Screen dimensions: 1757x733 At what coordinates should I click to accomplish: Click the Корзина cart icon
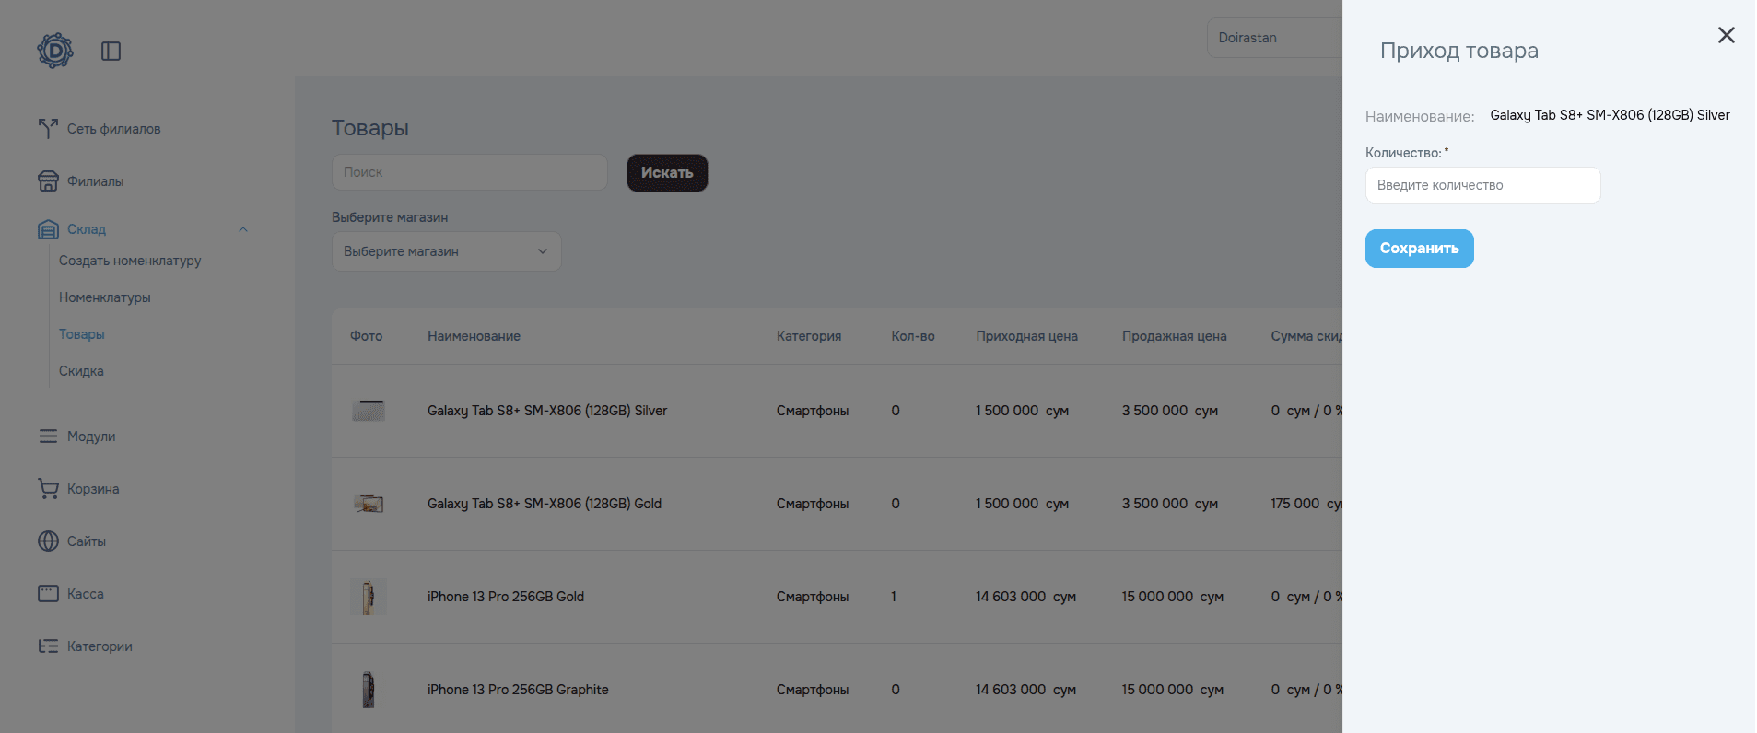48,489
